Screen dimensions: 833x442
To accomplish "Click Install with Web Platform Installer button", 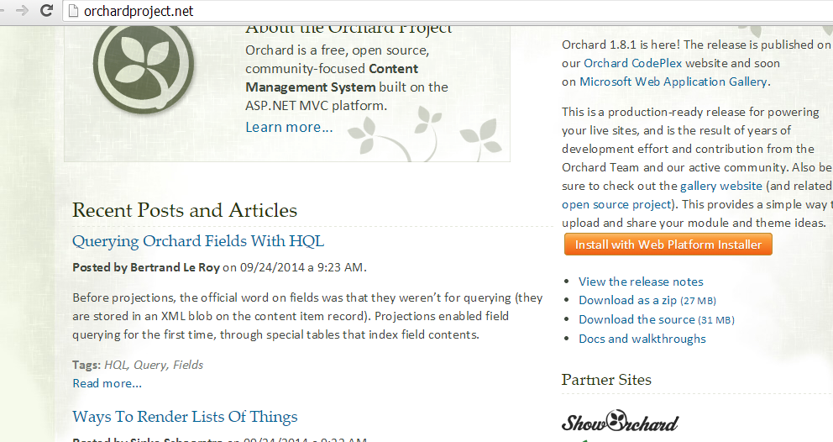I will 668,245.
